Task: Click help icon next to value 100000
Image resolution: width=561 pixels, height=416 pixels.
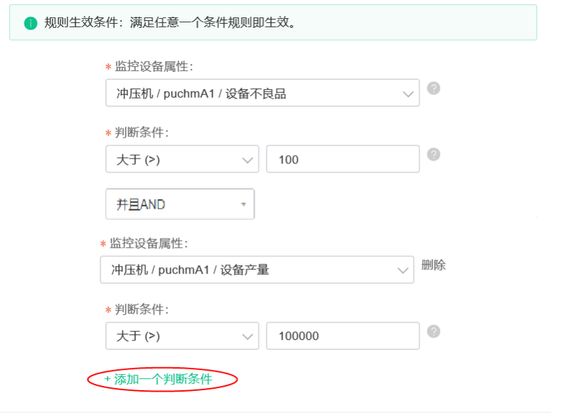Action: click(x=433, y=331)
